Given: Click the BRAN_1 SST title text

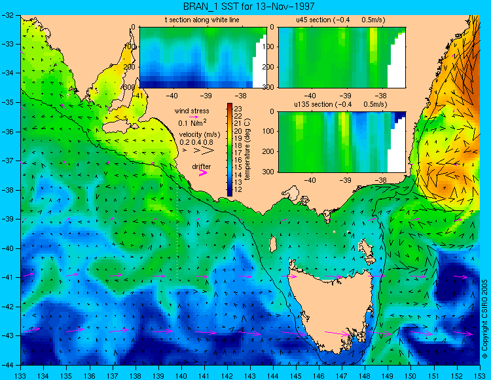Looking at the screenshot, I should pos(249,7).
